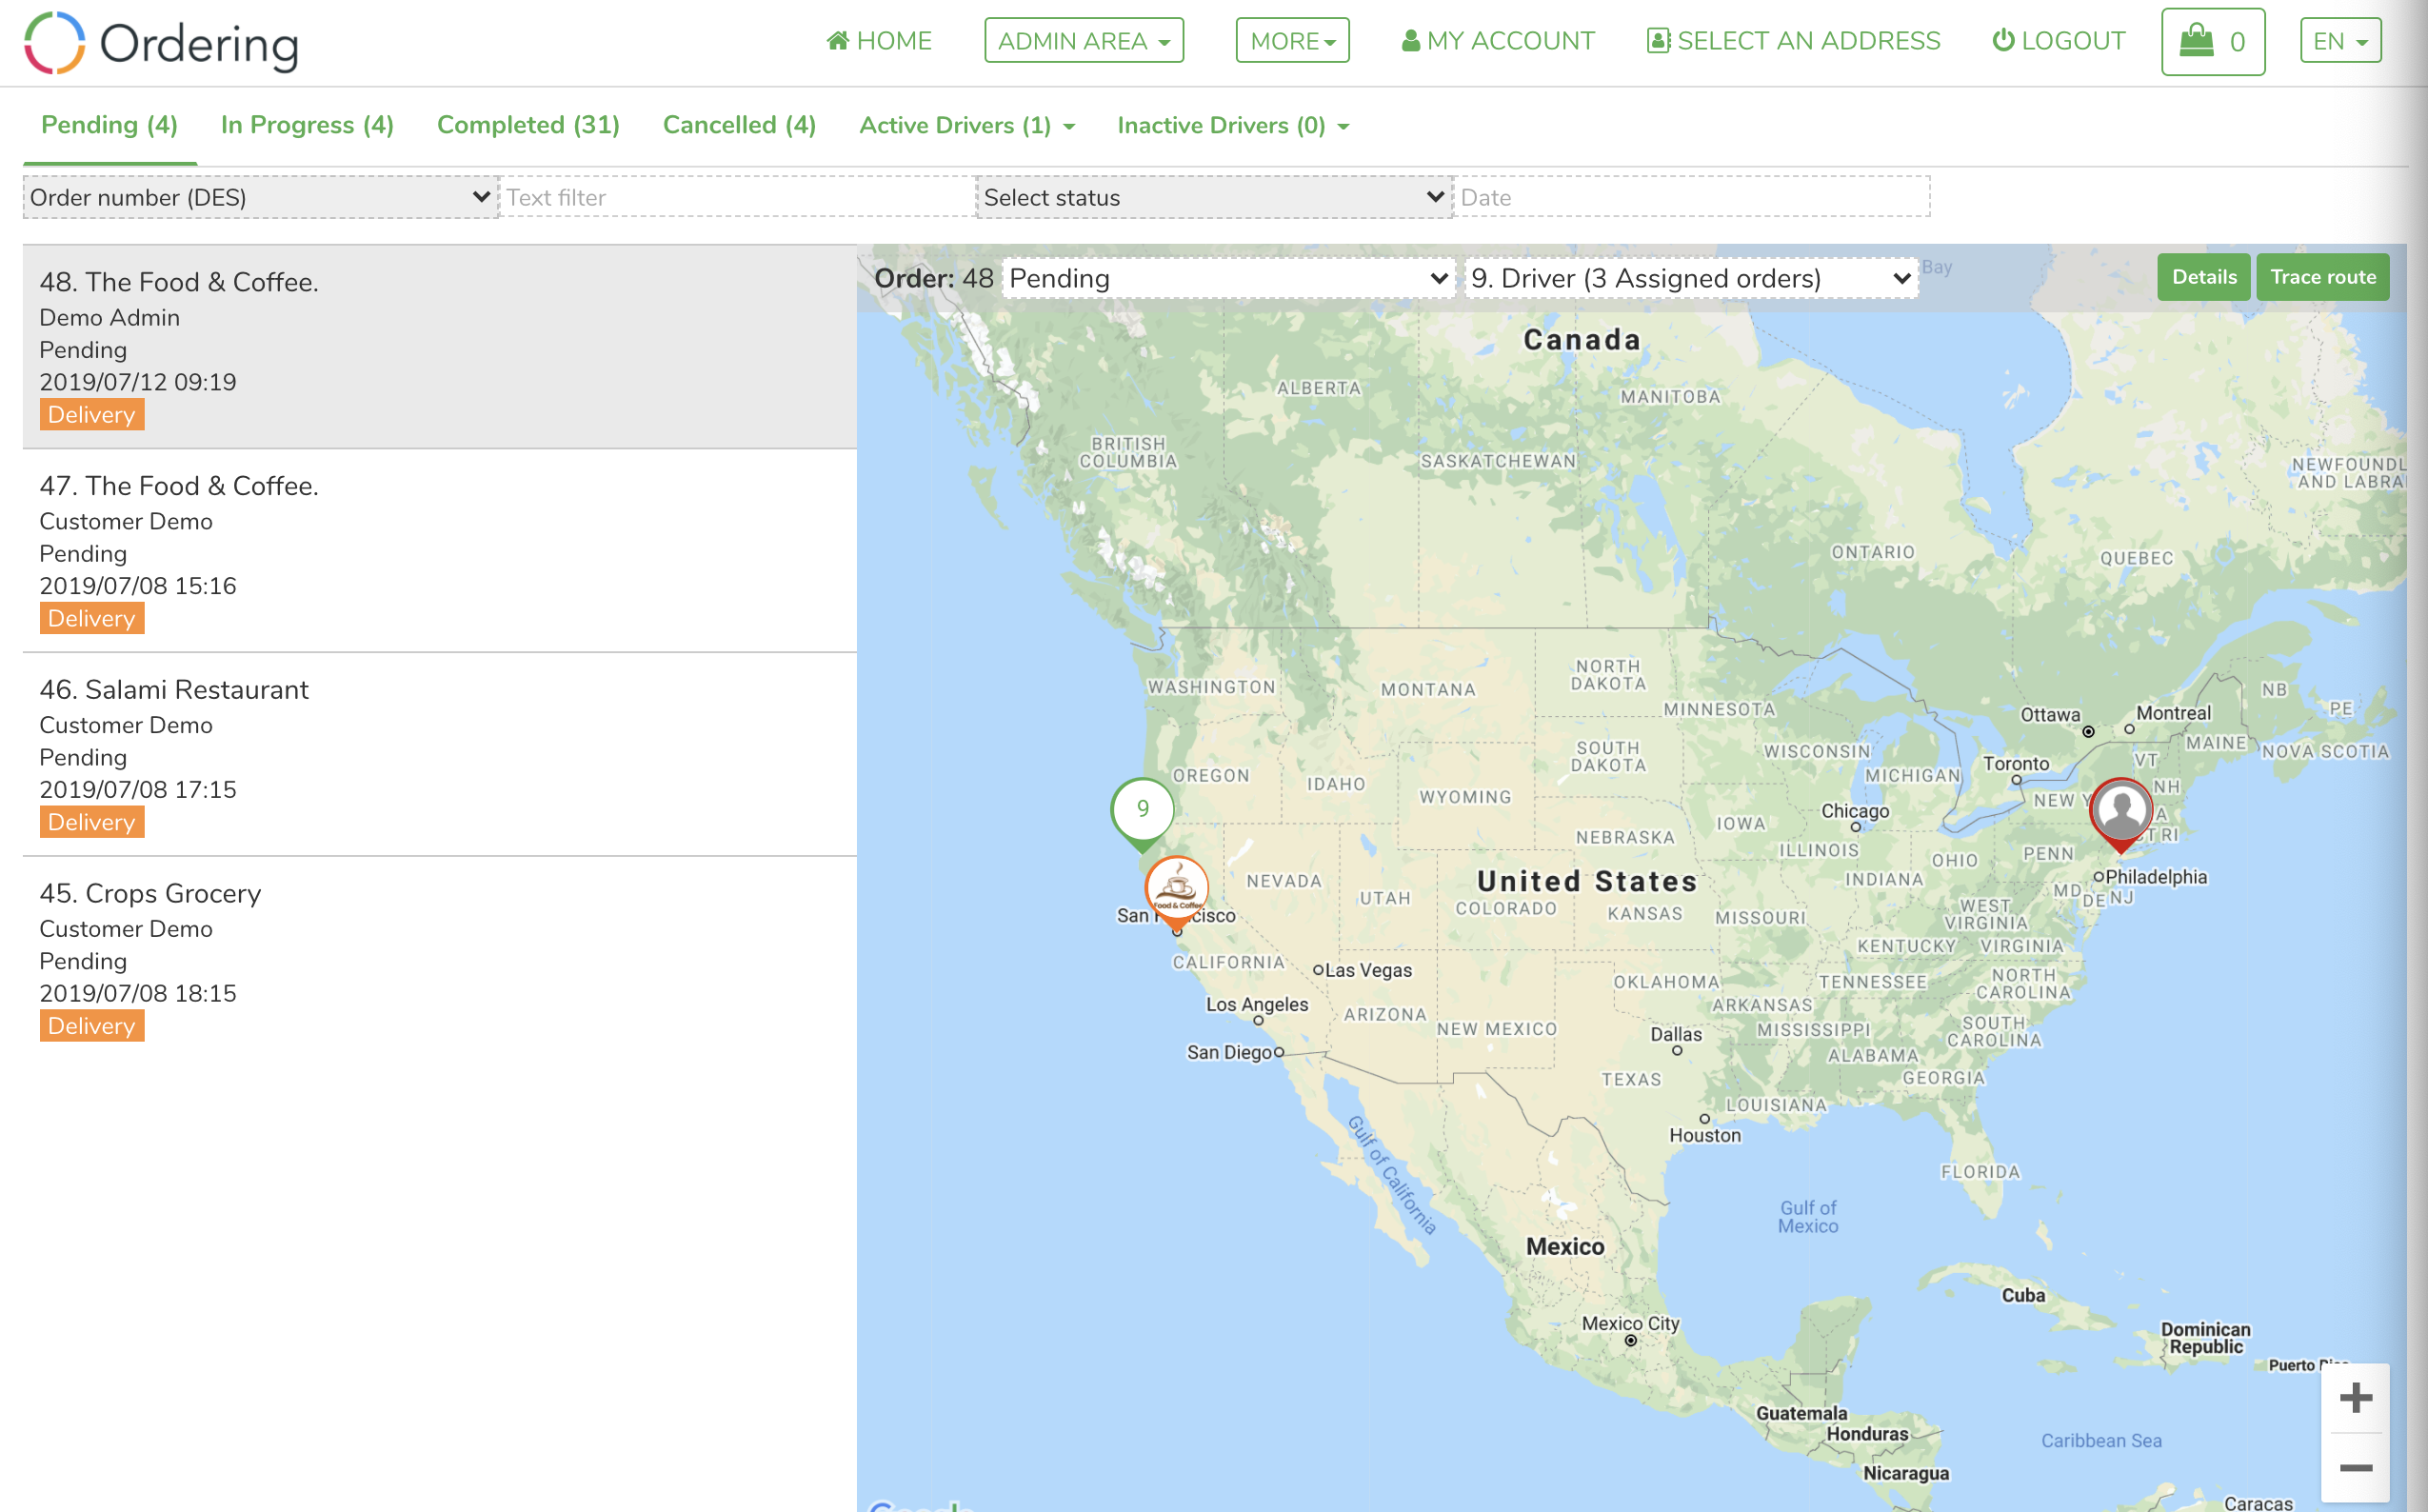
Task: Click the Delivery badge on order 47
Action: pos(92,619)
